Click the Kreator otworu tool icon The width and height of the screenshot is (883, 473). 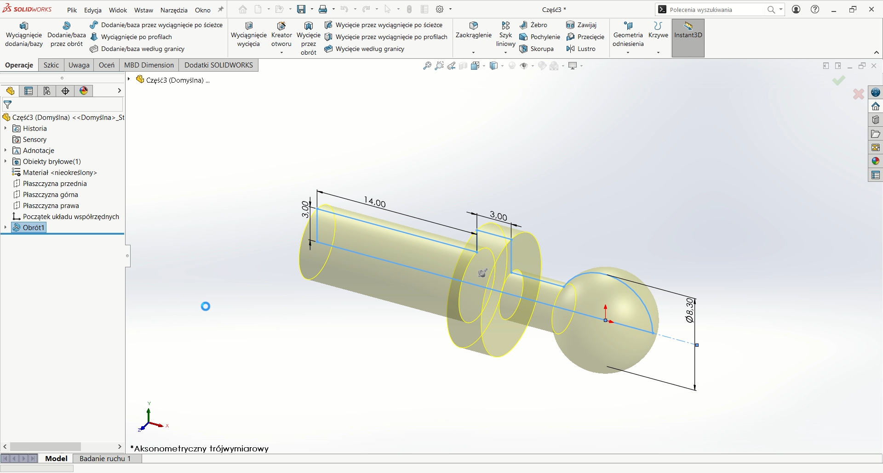[x=281, y=27]
